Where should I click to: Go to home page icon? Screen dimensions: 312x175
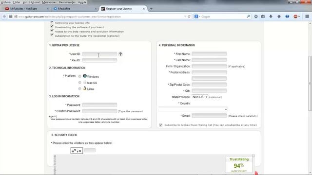tap(279, 17)
